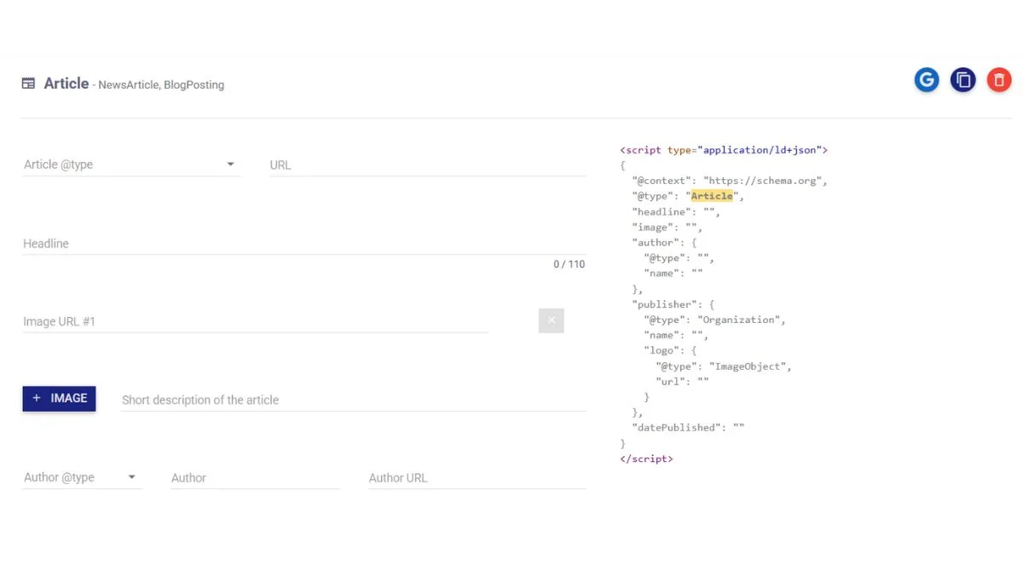
Task: Add another image with + IMAGE button
Action: pos(59,398)
